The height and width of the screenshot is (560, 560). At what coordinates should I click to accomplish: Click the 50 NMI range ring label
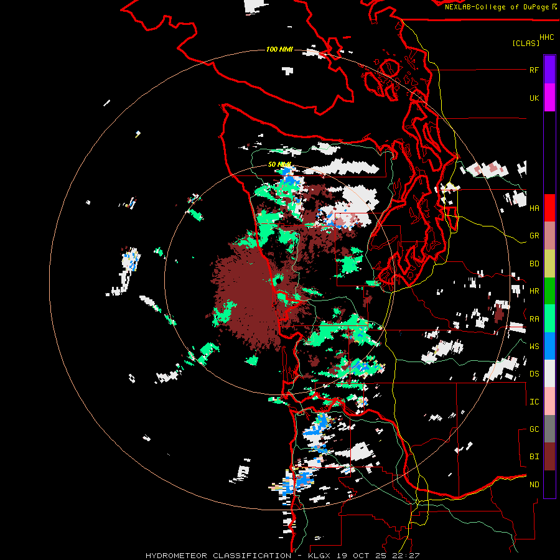279,164
